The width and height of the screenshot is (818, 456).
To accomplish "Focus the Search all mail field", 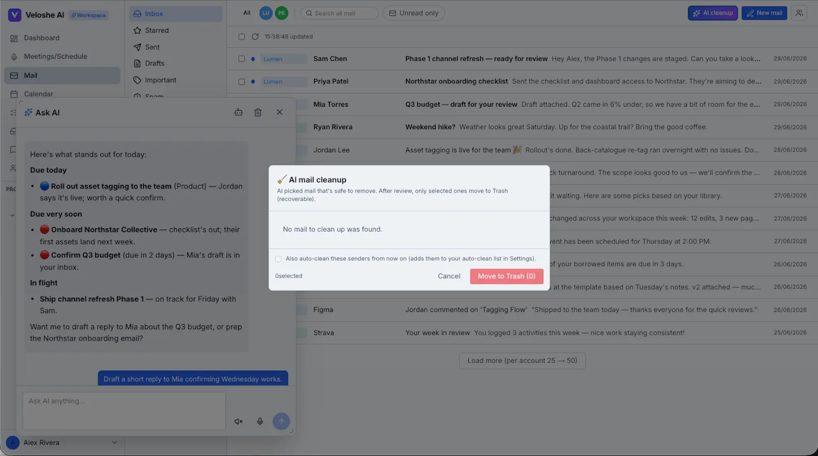I will [x=339, y=13].
